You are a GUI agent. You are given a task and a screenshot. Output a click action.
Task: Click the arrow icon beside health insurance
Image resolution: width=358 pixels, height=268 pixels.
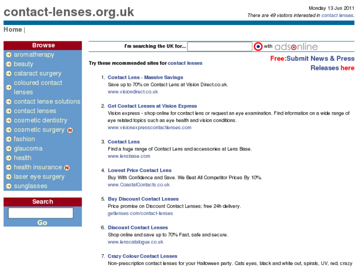click(9, 167)
